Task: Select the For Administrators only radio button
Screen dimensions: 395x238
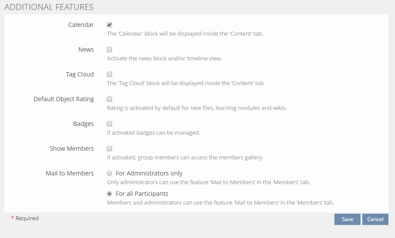Action: pyautogui.click(x=109, y=173)
